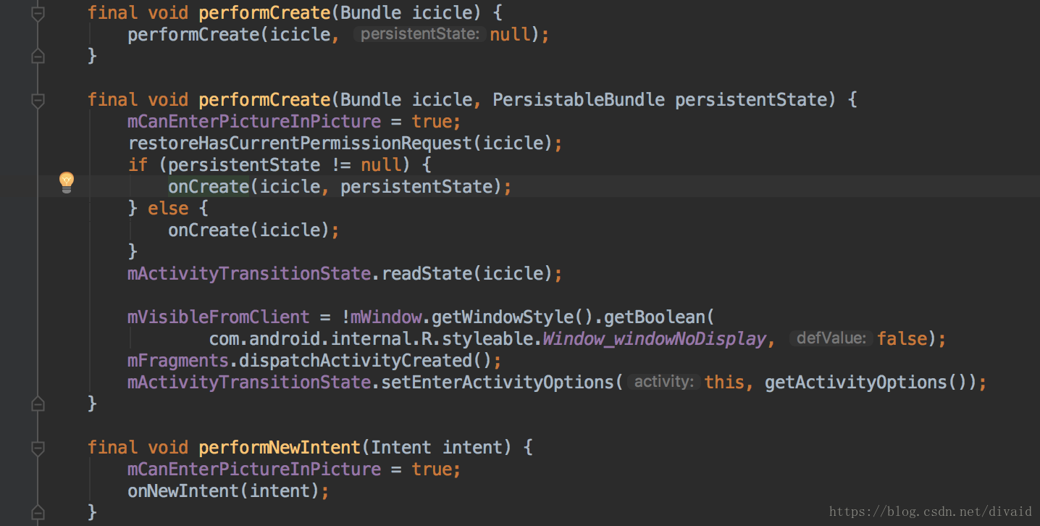Click mCanEnterPictureInPicture inside performNewIntent
The image size is (1040, 526).
coord(254,469)
